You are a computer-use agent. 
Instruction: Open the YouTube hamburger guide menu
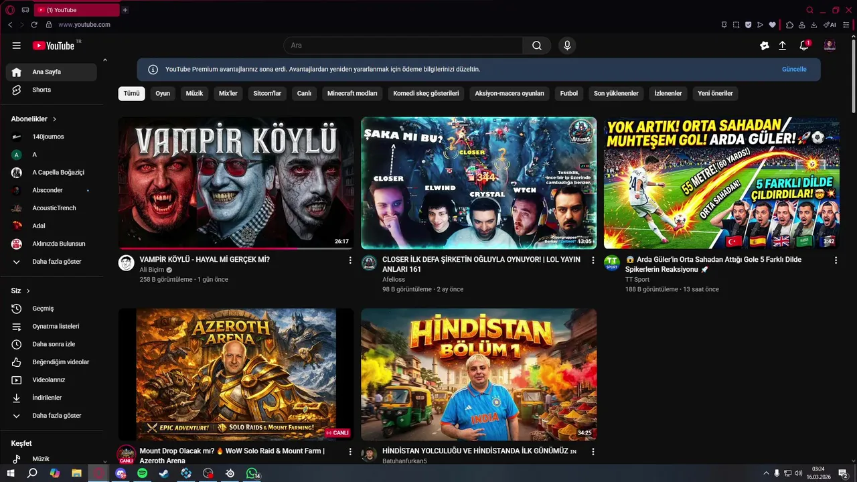[16, 46]
